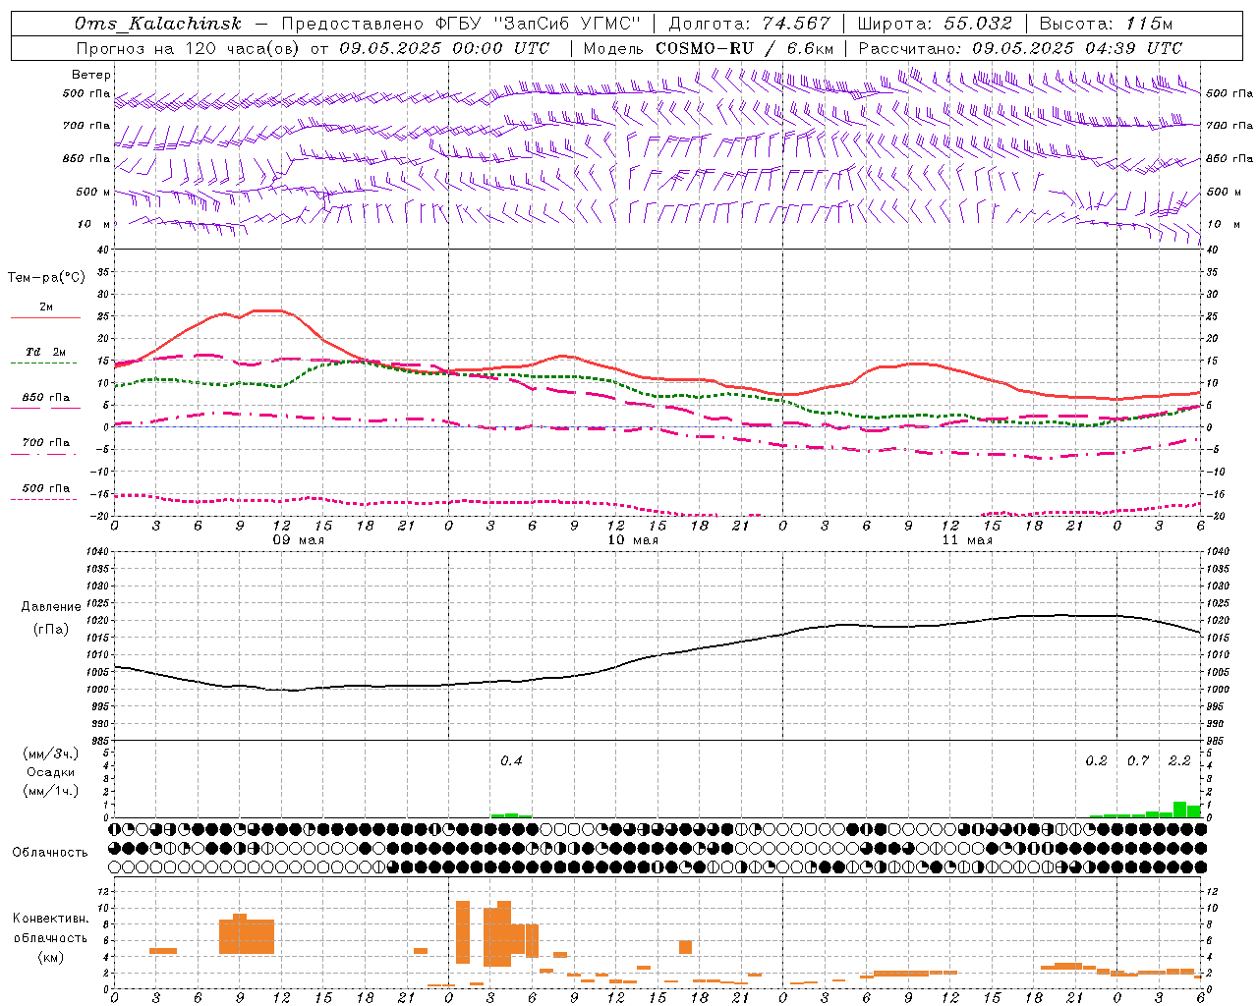Click the precipitation value 0.7

(1138, 760)
